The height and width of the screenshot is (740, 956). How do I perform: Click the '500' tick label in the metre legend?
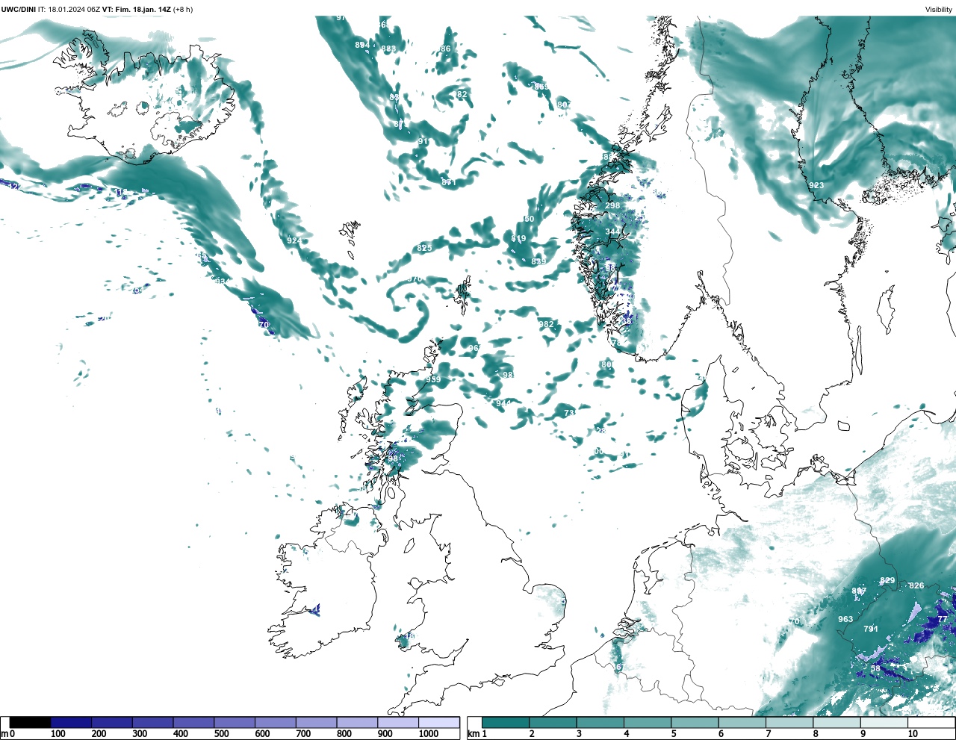tap(221, 734)
